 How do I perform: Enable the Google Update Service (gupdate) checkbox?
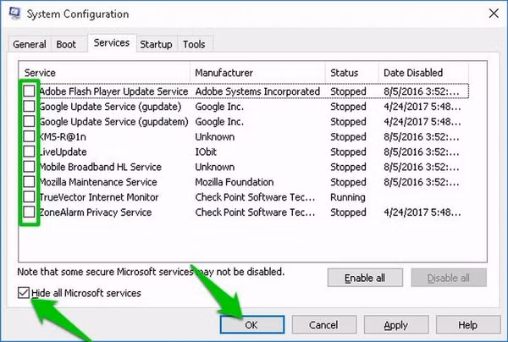(x=30, y=107)
